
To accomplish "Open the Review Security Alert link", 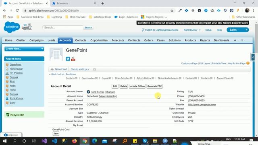I will 235,23.
